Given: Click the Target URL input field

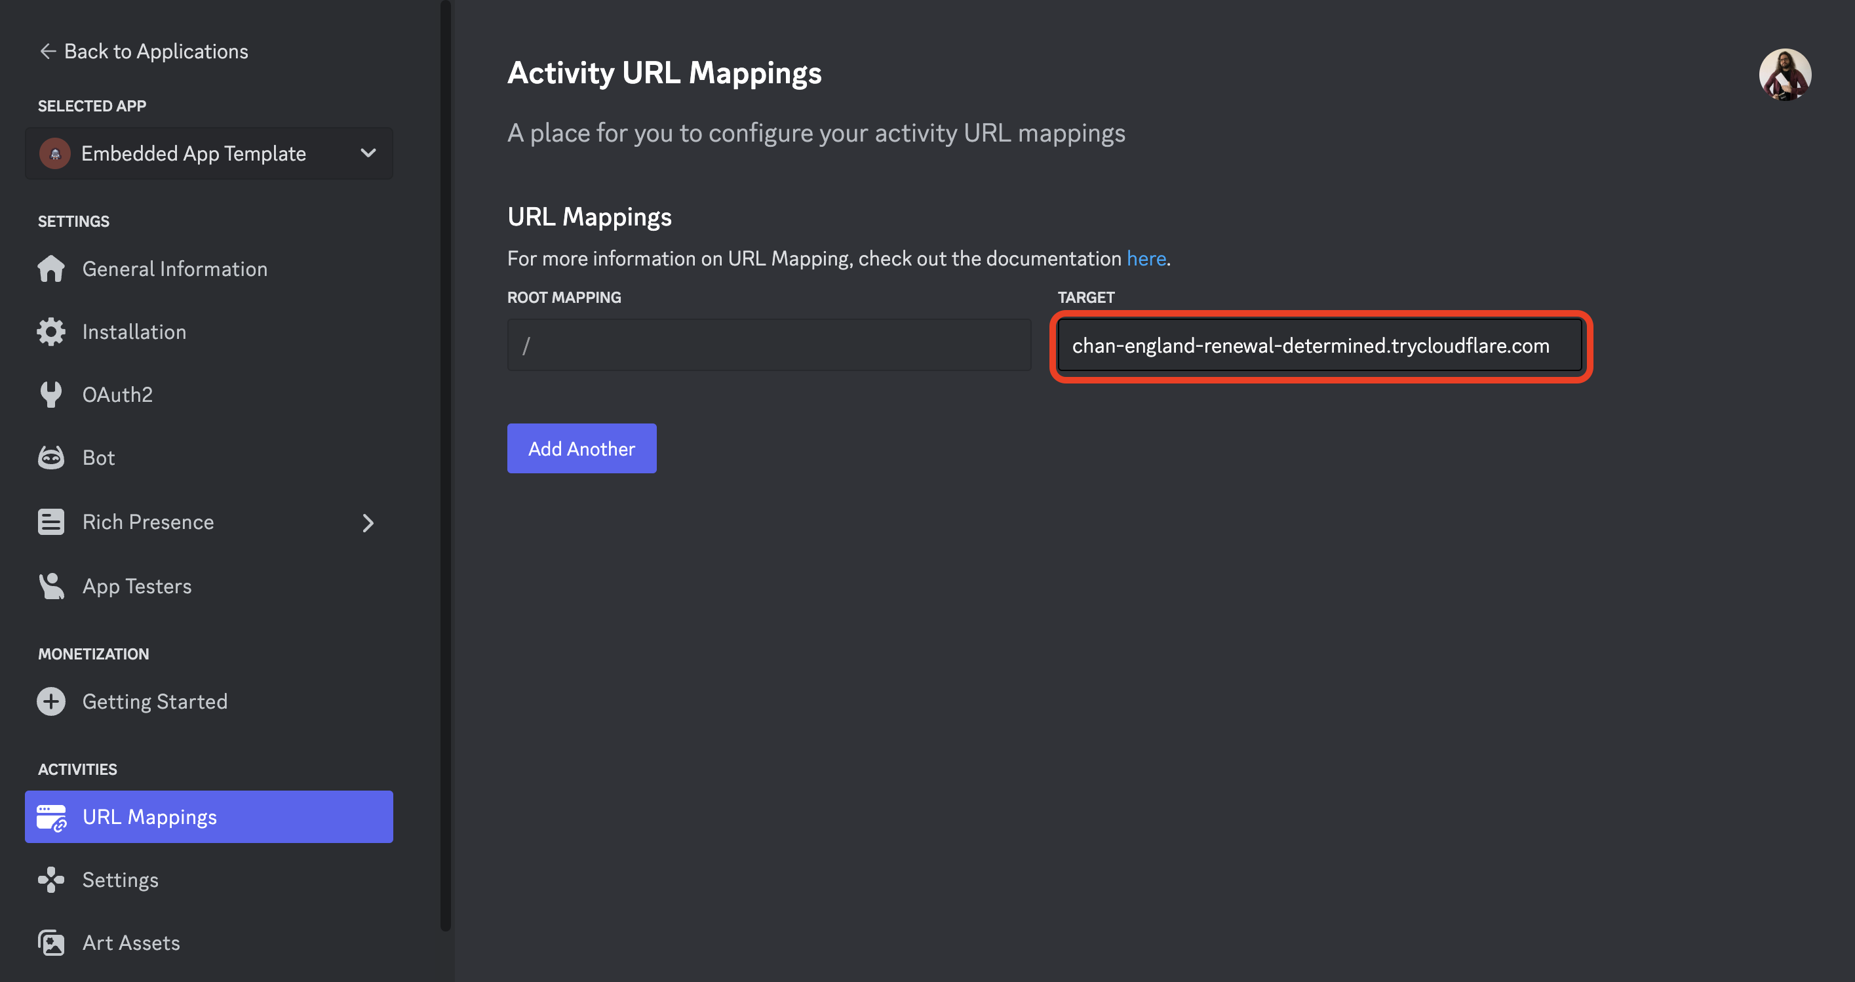Looking at the screenshot, I should (1319, 345).
